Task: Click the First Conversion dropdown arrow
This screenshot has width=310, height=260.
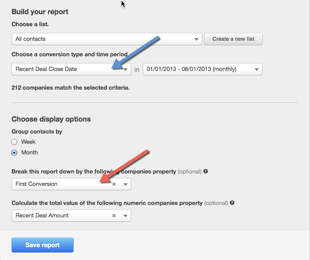Action: tap(126, 184)
